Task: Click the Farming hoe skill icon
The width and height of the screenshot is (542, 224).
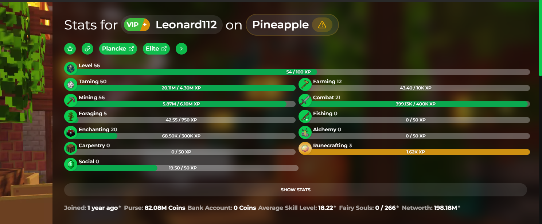Action: click(x=305, y=84)
